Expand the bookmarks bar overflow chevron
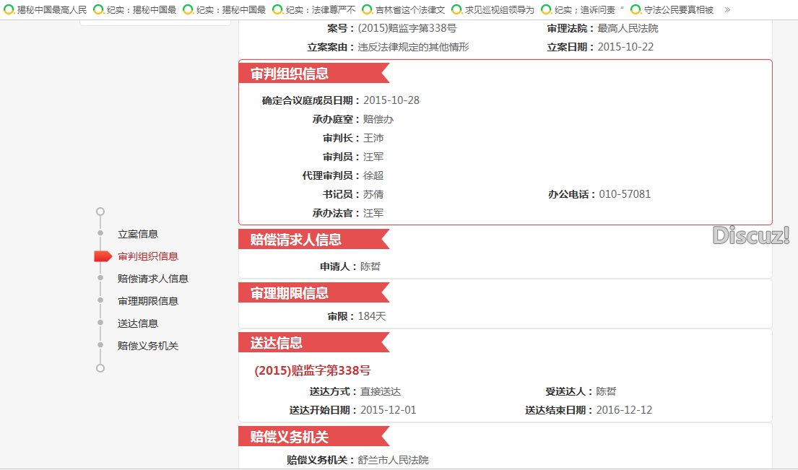Viewport: 798px width, 470px height. pyautogui.click(x=727, y=9)
